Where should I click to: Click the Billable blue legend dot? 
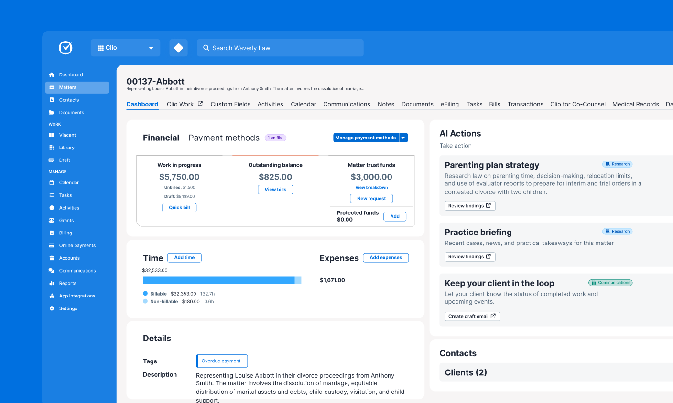click(145, 294)
